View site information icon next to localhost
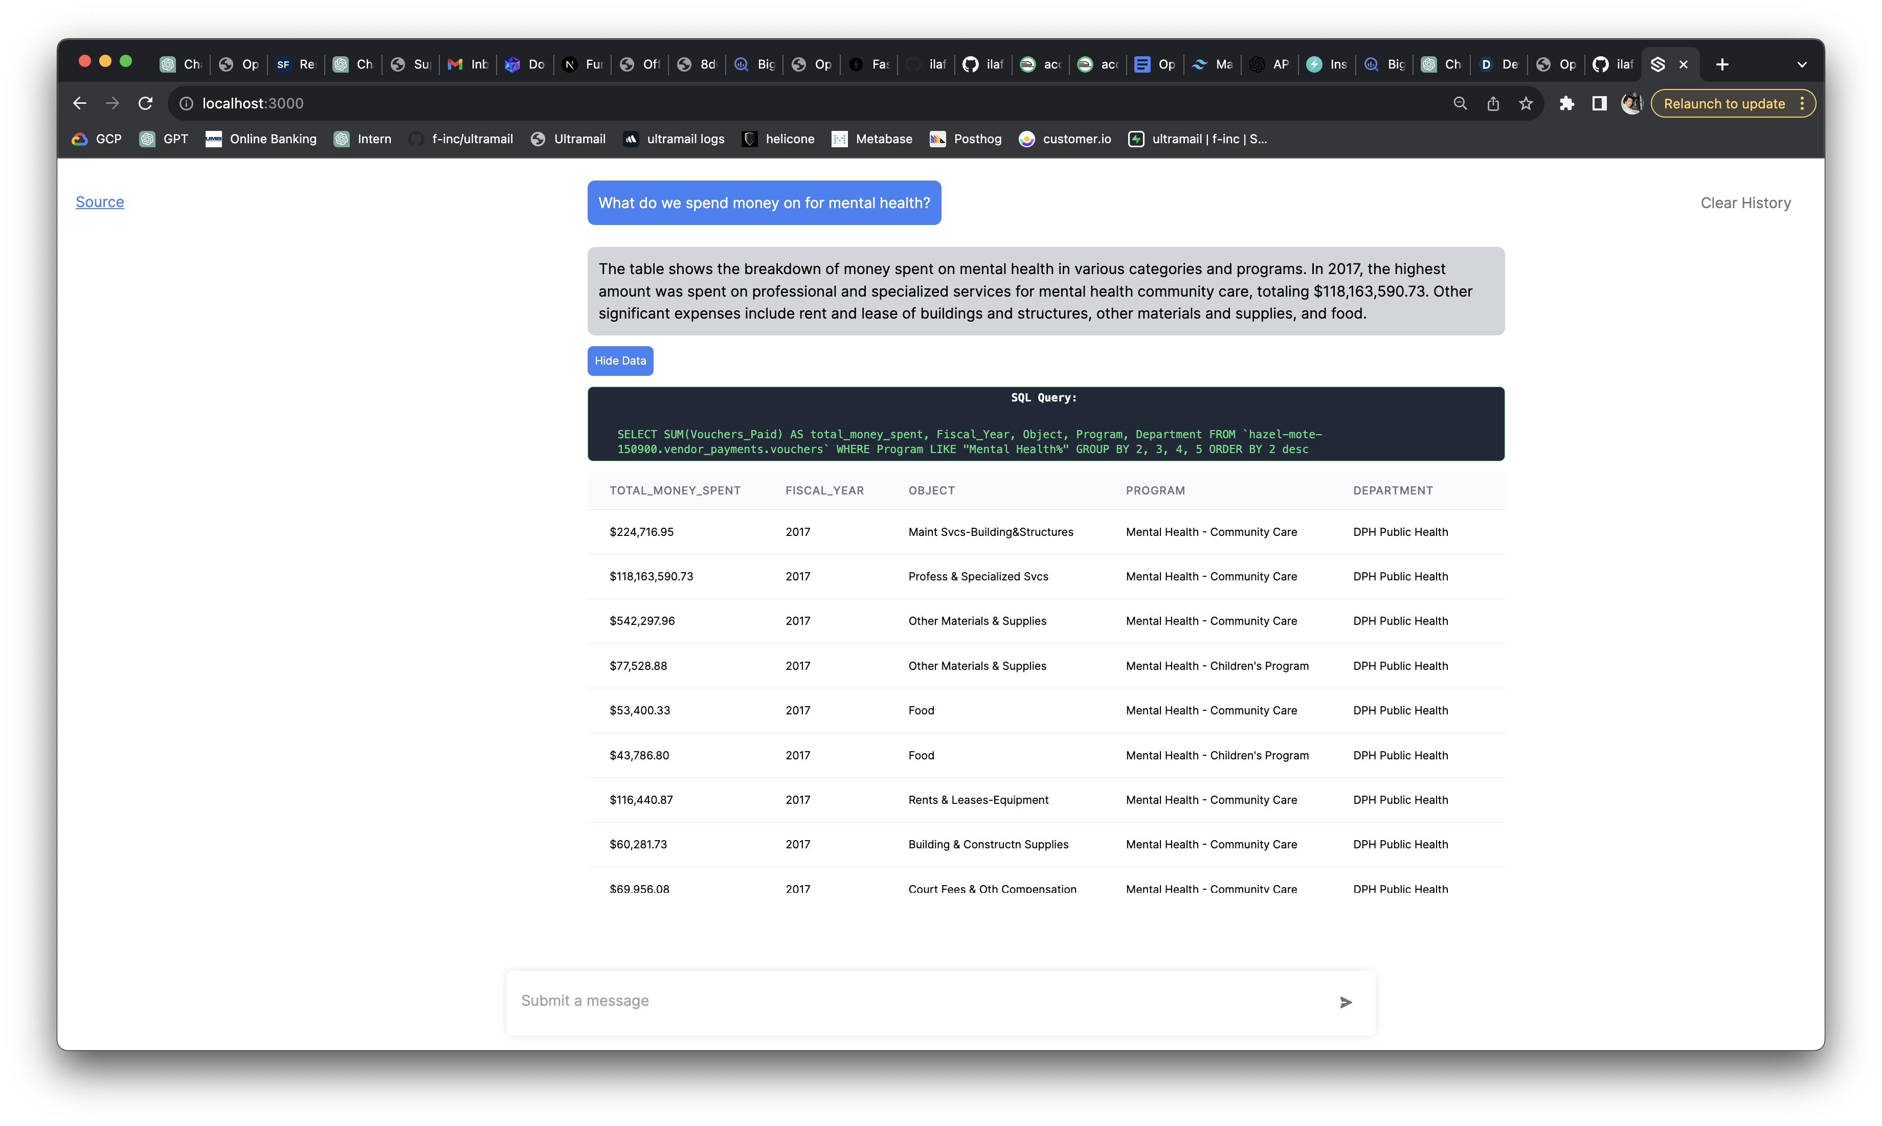Image resolution: width=1882 pixels, height=1126 pixels. coord(186,103)
